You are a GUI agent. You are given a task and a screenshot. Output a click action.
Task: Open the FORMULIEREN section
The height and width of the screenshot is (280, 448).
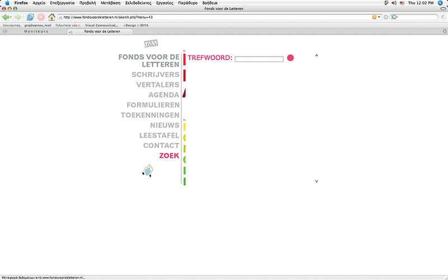[x=153, y=105]
